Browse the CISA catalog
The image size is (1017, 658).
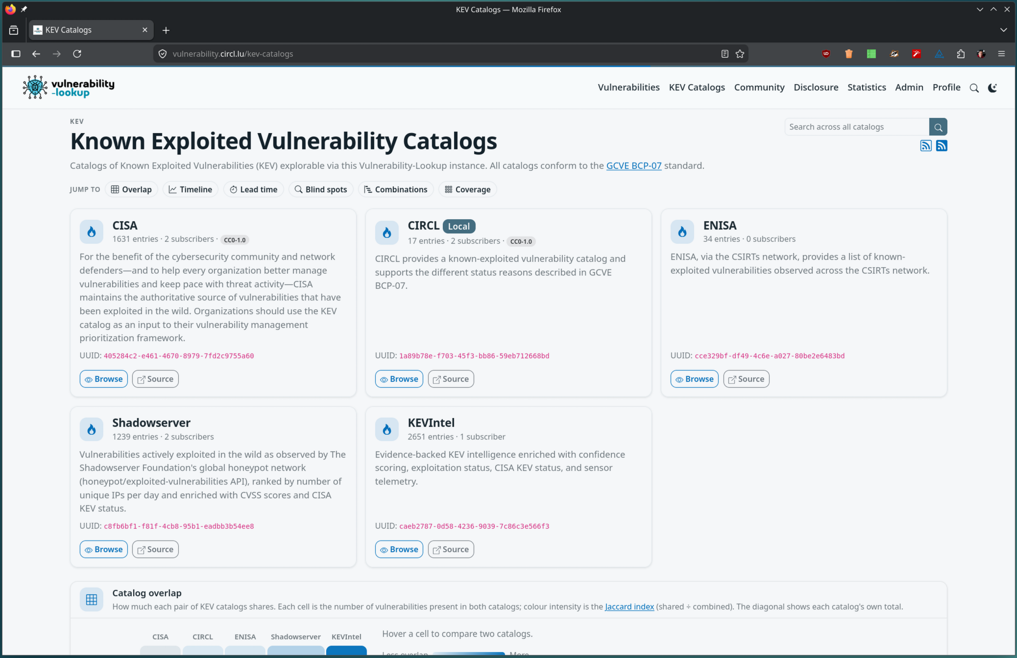(x=104, y=379)
